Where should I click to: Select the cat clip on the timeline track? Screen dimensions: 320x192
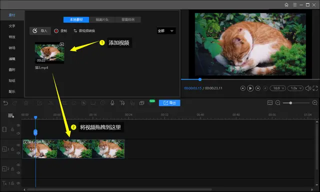pyautogui.click(x=73, y=149)
